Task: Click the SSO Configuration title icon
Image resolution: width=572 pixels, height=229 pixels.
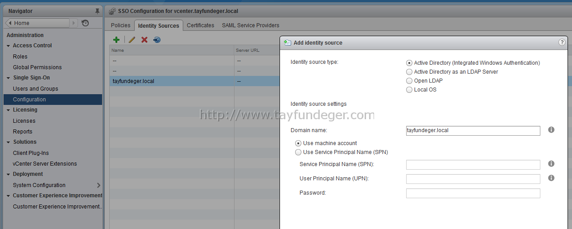Action: pyautogui.click(x=112, y=11)
